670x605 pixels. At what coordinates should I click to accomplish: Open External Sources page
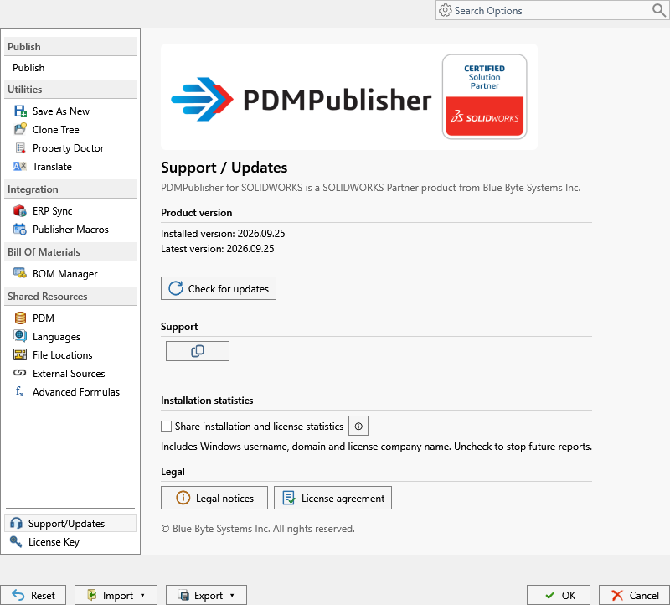click(x=70, y=373)
